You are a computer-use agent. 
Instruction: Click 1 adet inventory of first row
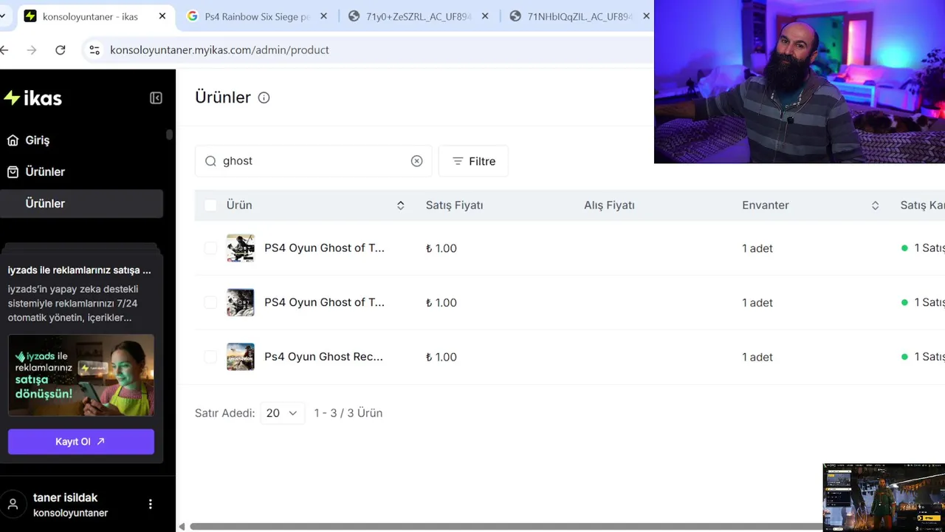(x=757, y=248)
